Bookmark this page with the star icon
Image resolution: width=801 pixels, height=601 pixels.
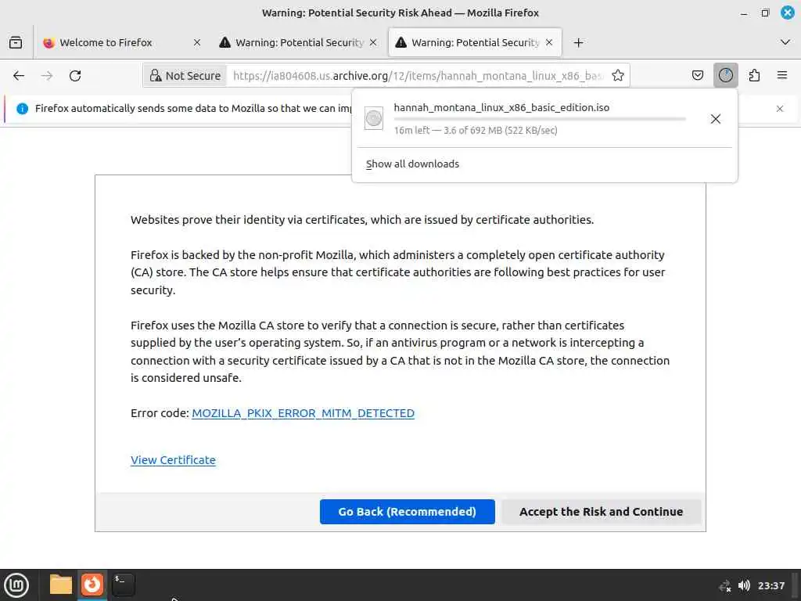point(618,76)
